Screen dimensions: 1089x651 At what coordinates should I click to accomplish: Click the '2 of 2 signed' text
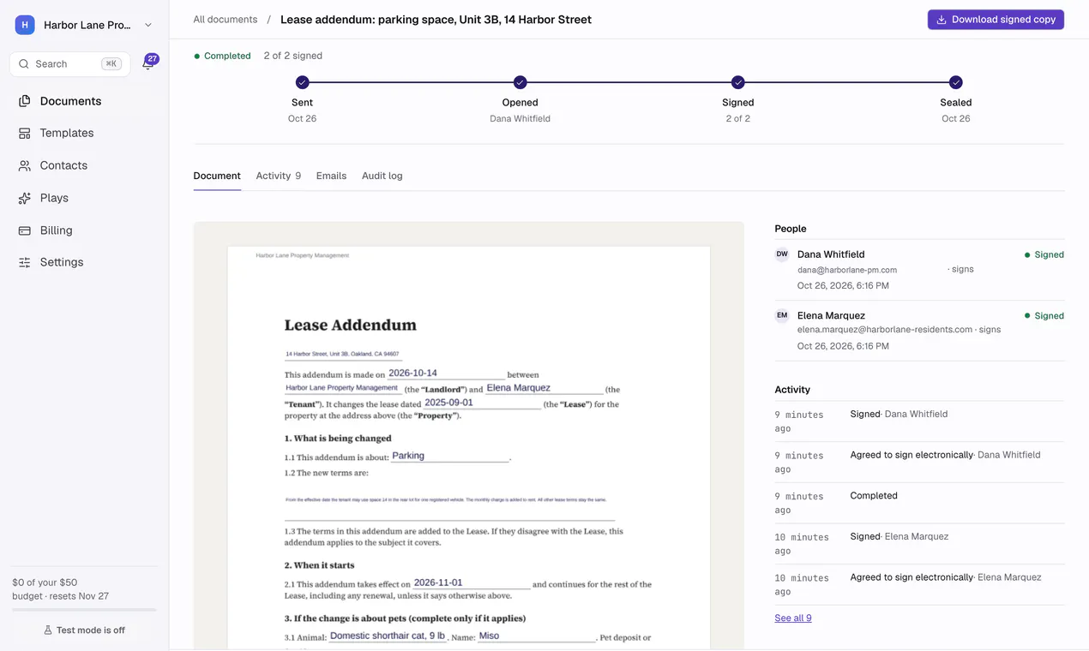[293, 56]
